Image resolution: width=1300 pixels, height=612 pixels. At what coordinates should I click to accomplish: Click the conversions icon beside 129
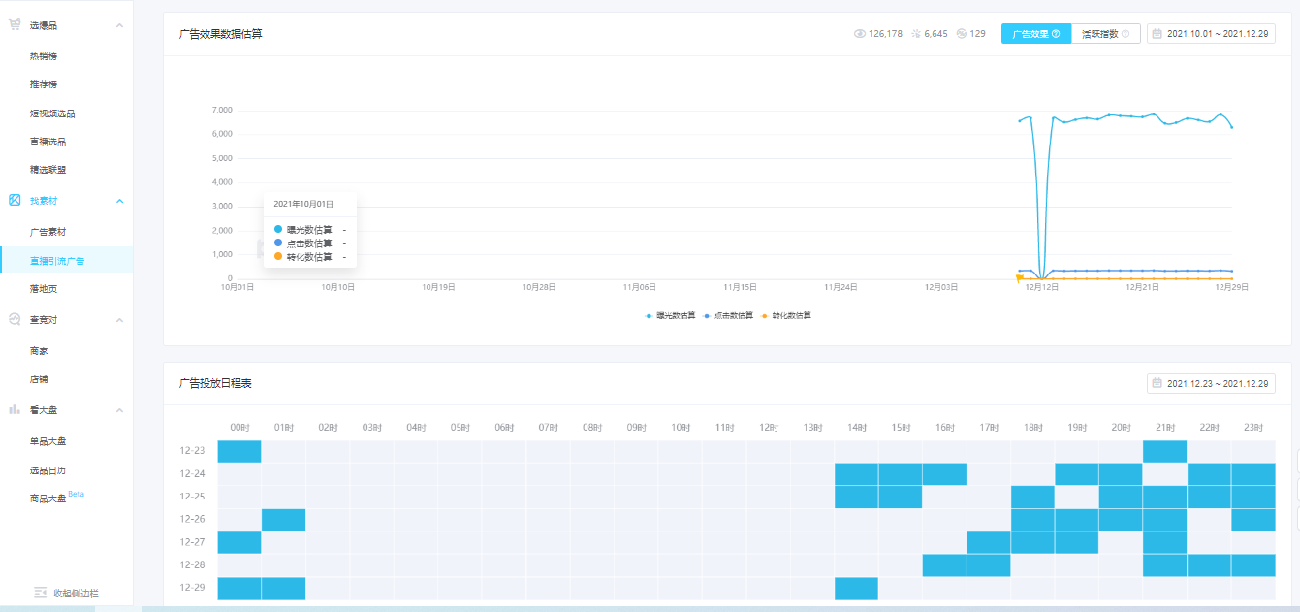coord(961,34)
